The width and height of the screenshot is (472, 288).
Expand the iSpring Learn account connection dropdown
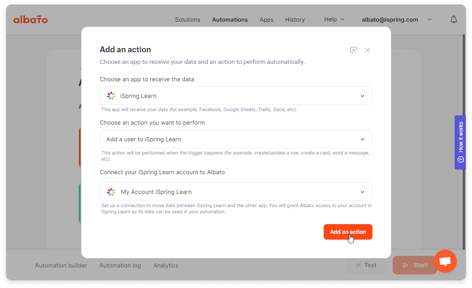pos(236,192)
